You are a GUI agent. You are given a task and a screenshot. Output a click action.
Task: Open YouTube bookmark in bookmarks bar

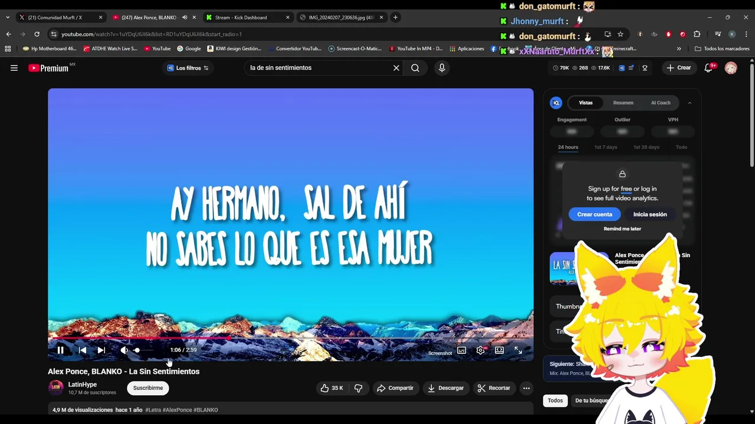(157, 49)
